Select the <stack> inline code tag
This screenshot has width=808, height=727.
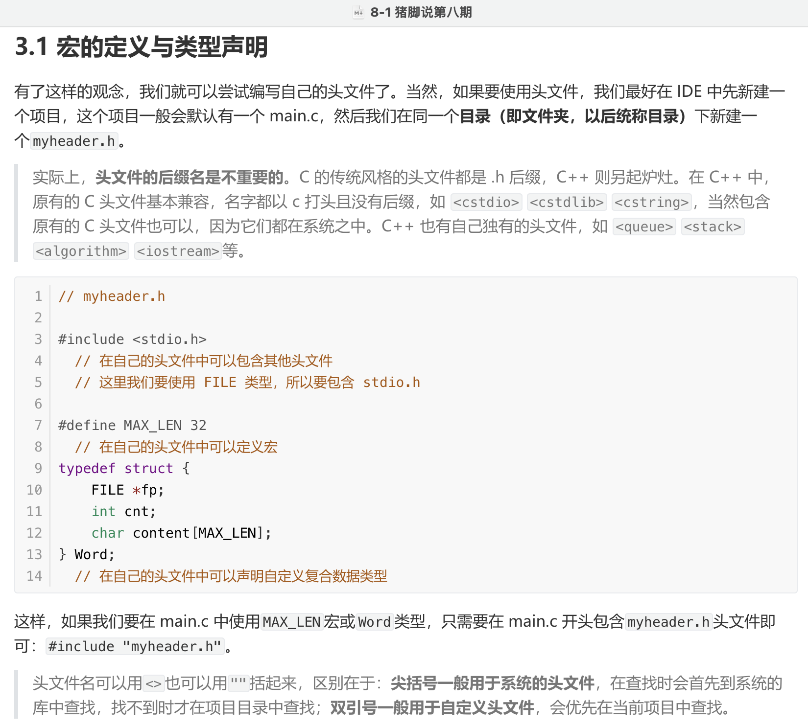tap(713, 227)
